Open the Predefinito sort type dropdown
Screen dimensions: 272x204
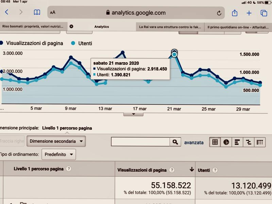58,154
